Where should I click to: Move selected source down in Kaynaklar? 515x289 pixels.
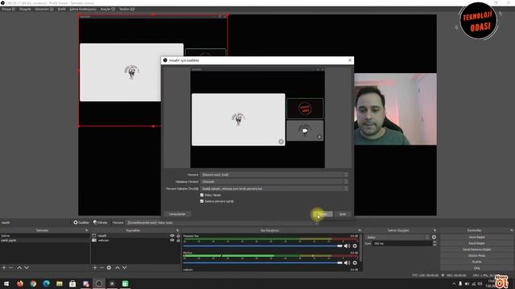[x=125, y=267]
